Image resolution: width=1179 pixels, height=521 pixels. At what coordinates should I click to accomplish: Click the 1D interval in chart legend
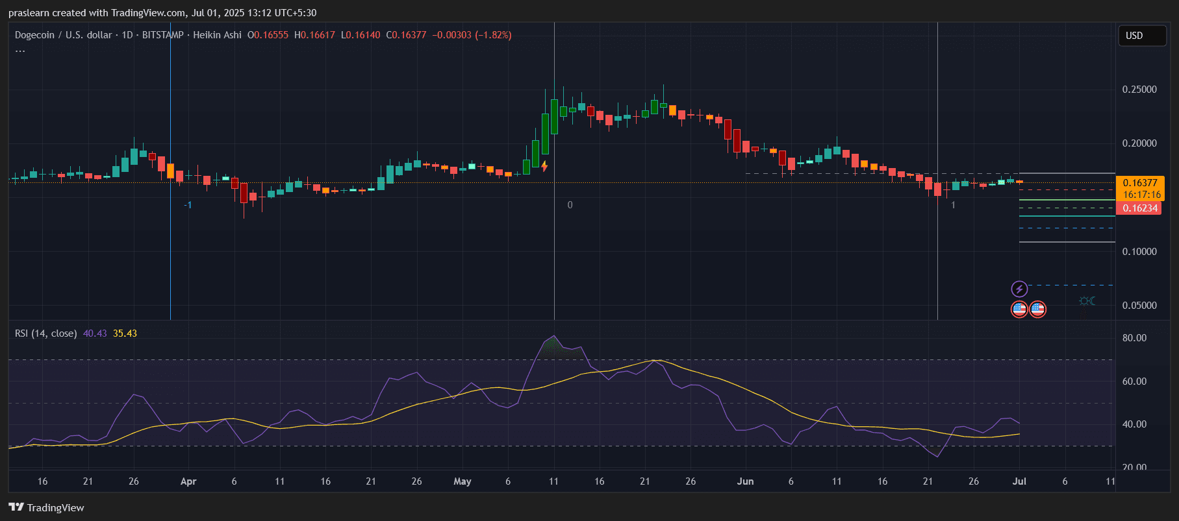point(127,35)
